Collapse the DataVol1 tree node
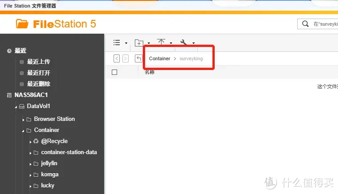The width and height of the screenshot is (338, 194). [x=16, y=107]
